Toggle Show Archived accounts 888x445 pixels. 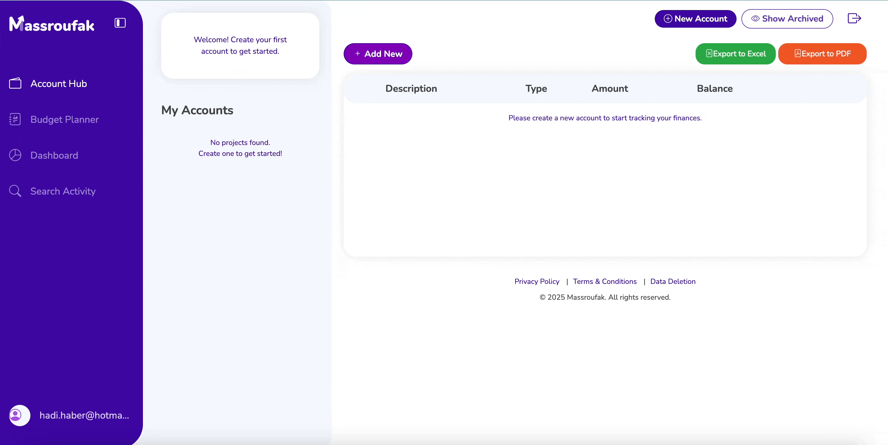(x=787, y=19)
